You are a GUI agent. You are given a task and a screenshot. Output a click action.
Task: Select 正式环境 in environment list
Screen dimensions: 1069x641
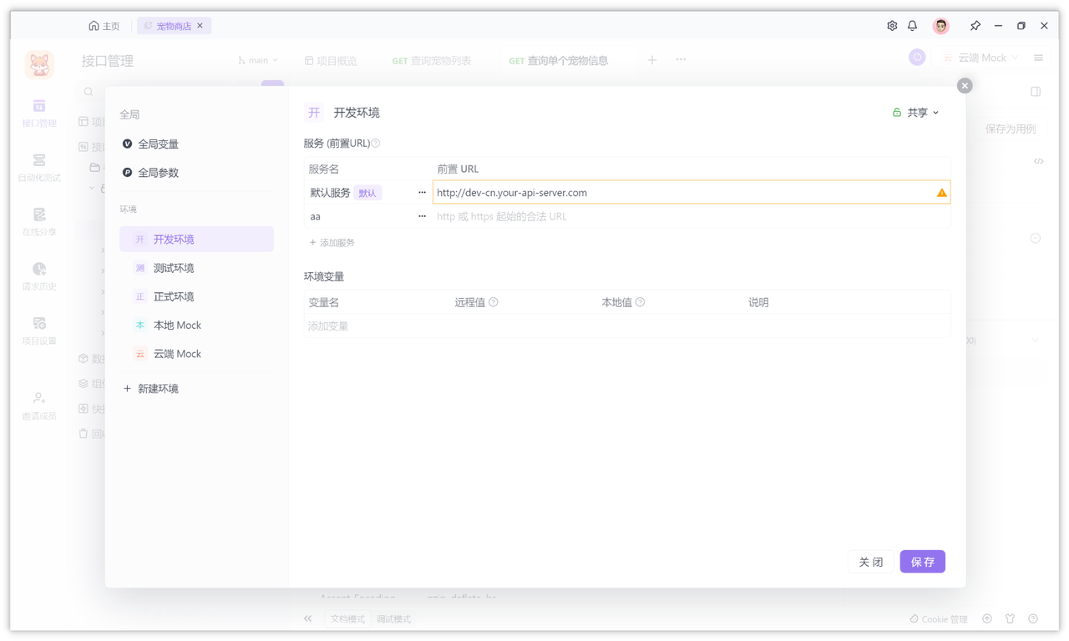(196, 296)
